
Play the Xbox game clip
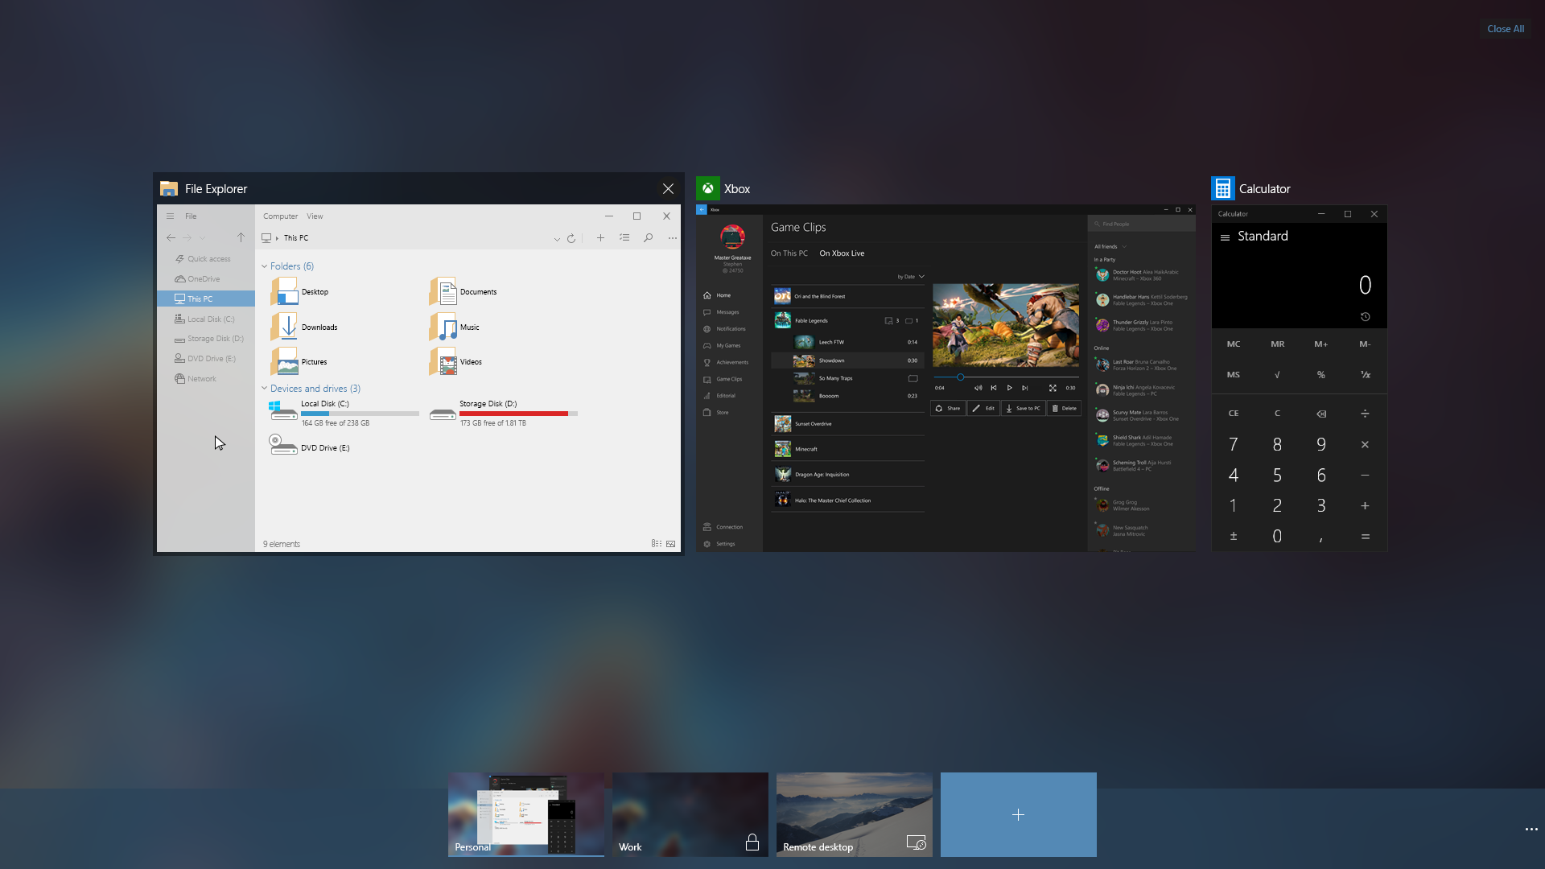click(1009, 388)
